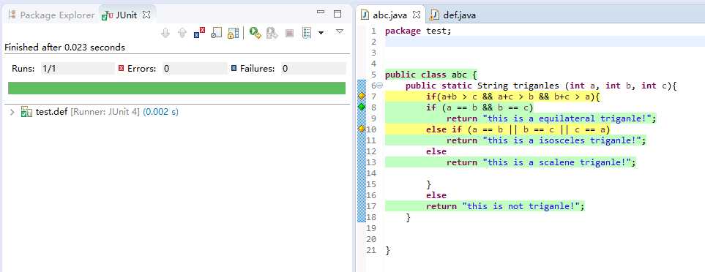Click the green JUnit progress bar

[x=176, y=88]
